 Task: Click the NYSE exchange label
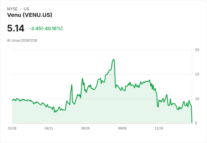coord(12,9)
